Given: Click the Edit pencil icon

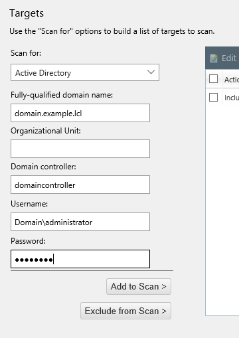Looking at the screenshot, I should pos(214,58).
